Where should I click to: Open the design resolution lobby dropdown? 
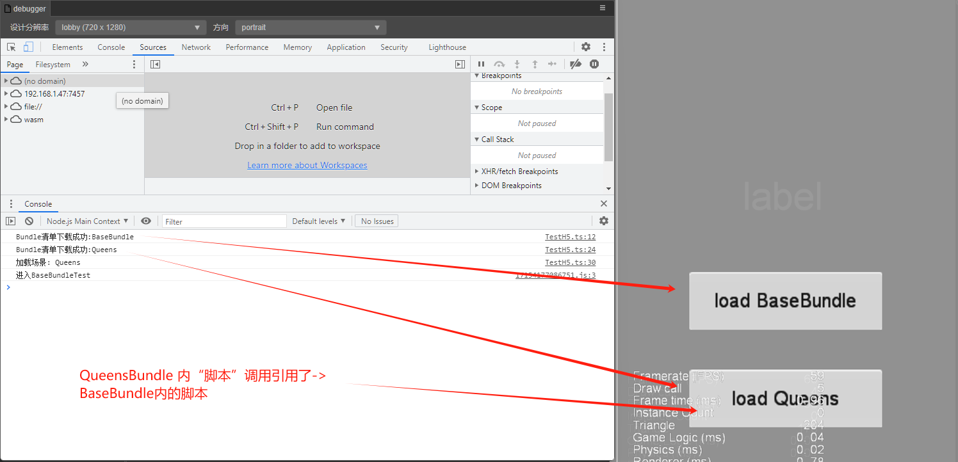click(131, 28)
